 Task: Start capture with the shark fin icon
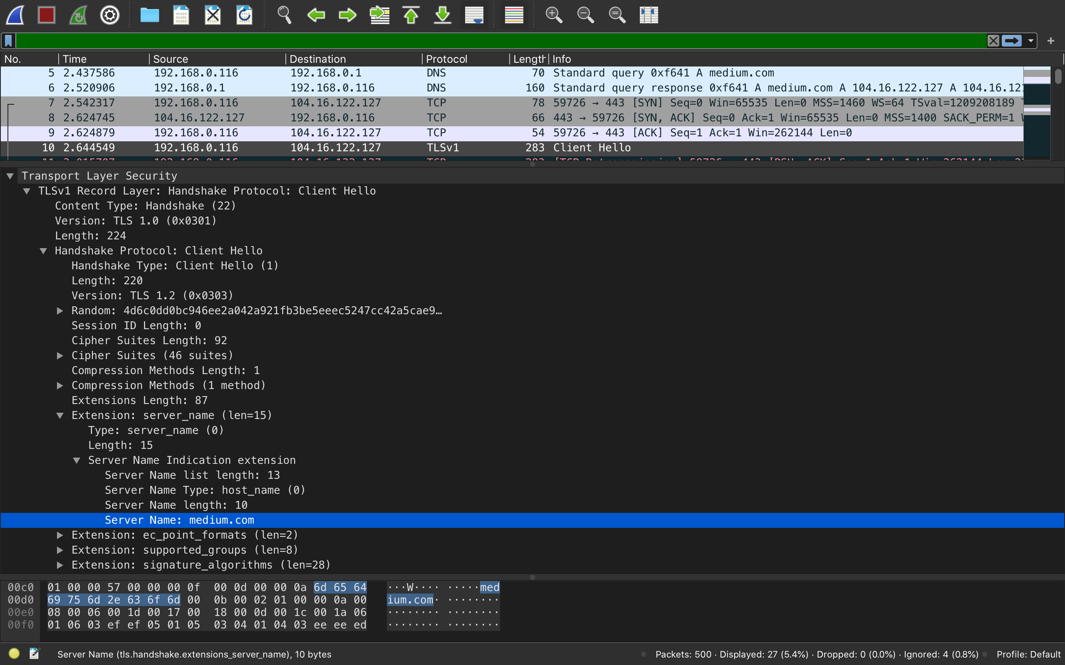click(15, 15)
